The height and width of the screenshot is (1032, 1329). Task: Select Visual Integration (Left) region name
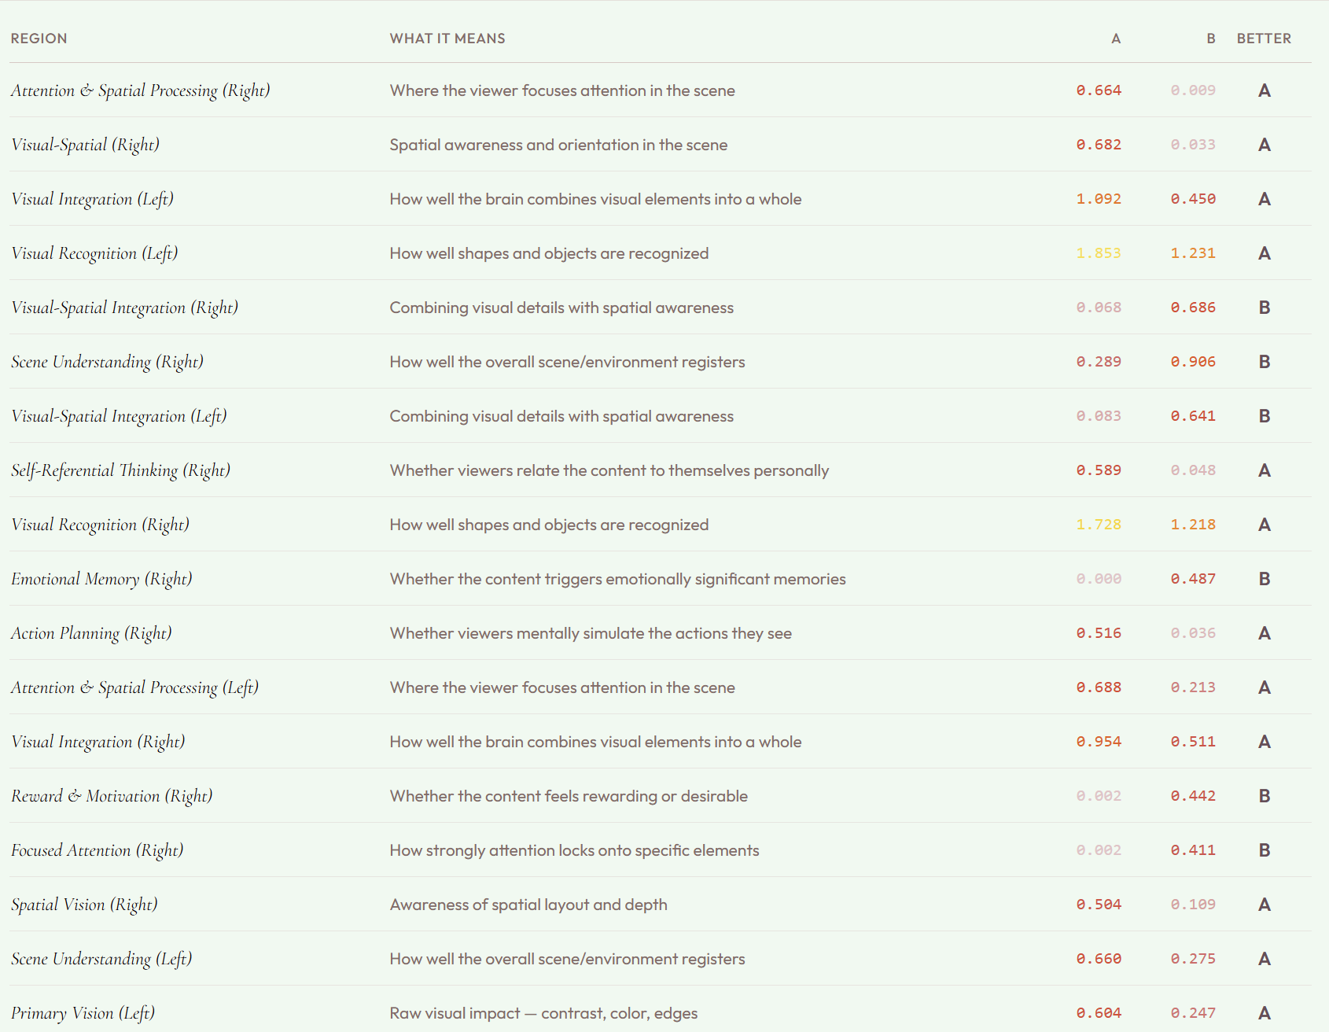tap(92, 199)
